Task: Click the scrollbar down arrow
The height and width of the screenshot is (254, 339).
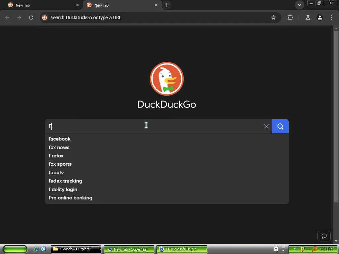Action: (x=336, y=241)
